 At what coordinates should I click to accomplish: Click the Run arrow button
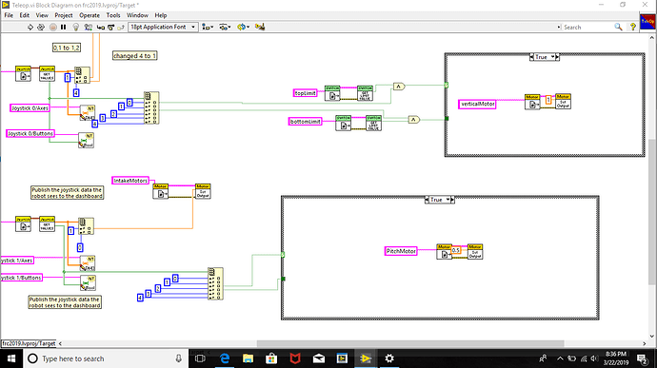tap(30, 27)
